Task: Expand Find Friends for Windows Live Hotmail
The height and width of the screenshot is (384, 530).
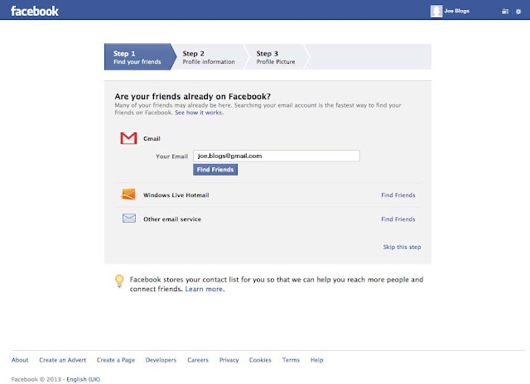Action: coord(397,195)
